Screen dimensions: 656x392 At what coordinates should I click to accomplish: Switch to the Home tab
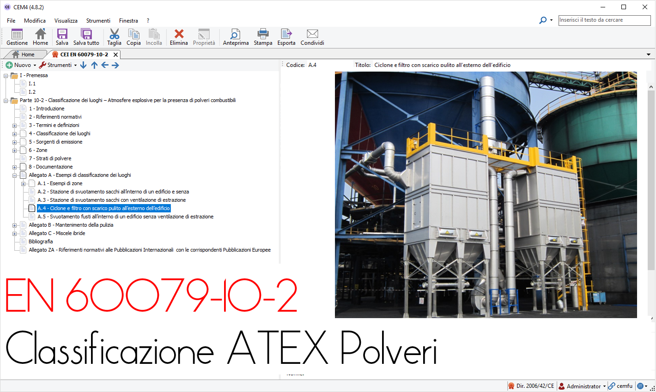28,54
